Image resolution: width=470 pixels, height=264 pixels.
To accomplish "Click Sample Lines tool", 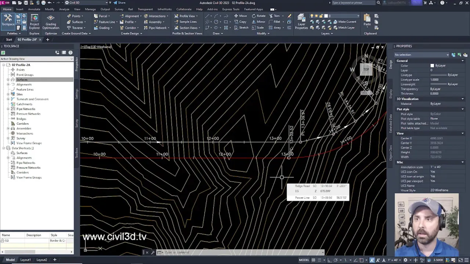I will tap(185, 22).
